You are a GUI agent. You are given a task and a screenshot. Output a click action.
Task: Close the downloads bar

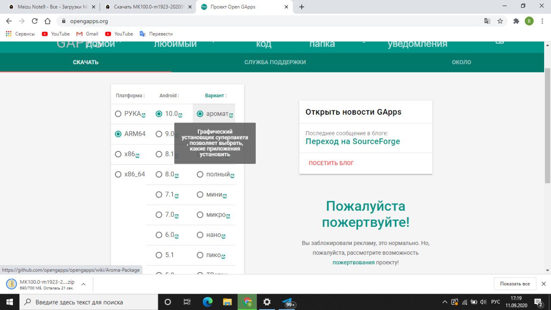click(x=543, y=284)
